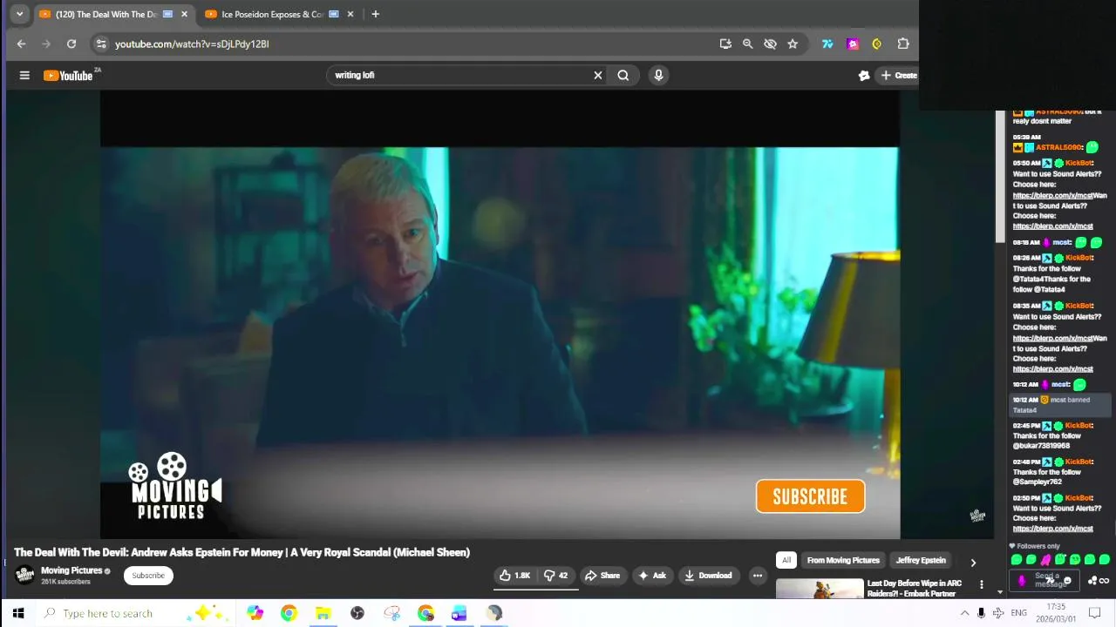The image size is (1116, 627).
Task: Go back in browser history
Action: [21, 44]
